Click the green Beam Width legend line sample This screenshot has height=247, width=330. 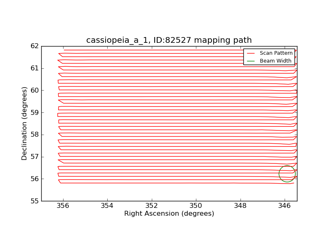point(251,61)
